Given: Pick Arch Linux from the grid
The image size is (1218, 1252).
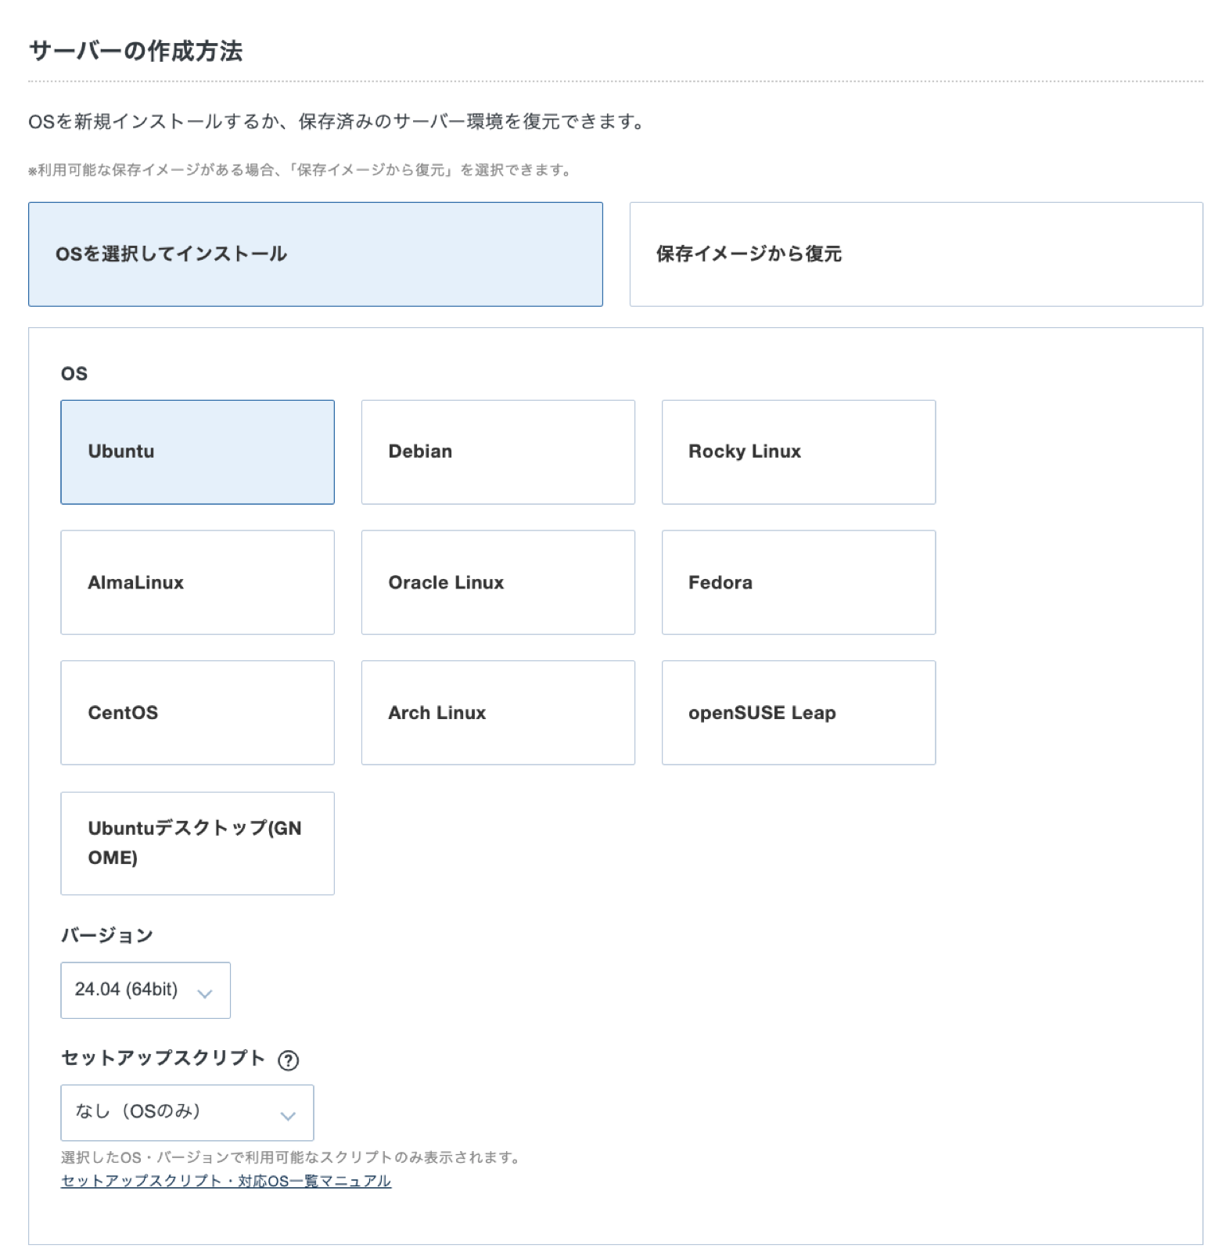Looking at the screenshot, I should (498, 713).
